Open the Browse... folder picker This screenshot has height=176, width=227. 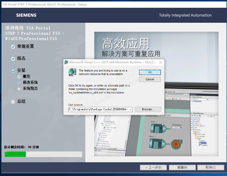148,109
